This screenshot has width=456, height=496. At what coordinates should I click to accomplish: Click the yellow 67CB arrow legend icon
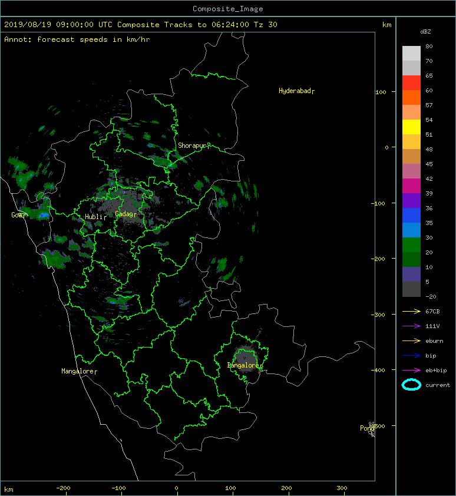coord(411,311)
